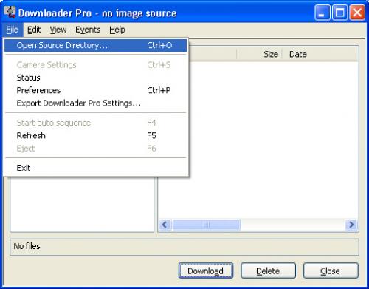Choose Export Downloader Pro Settings…
Image resolution: width=369 pixels, height=289 pixels.
point(96,103)
